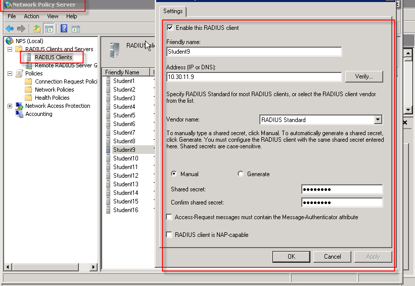
Task: Select Student6 in the client list
Action: click(124, 124)
